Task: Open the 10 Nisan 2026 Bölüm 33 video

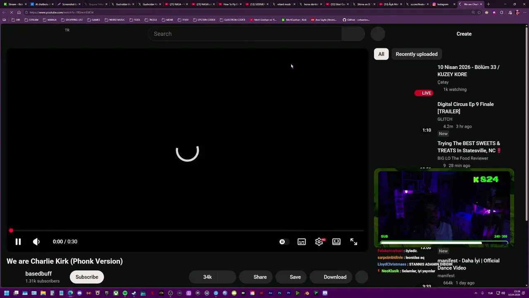Action: 468,71
